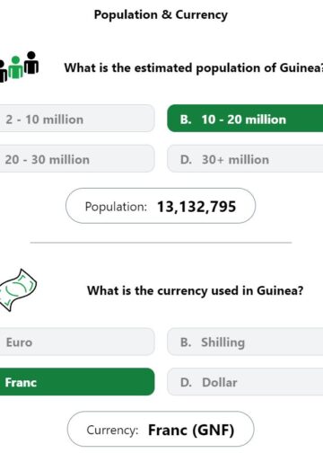
Task: Select the 2 - 10 million answer
Action: 77,119
